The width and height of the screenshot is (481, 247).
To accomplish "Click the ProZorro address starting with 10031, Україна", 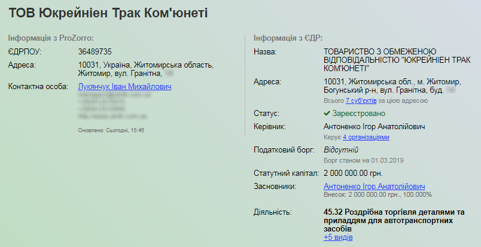I will [145, 69].
